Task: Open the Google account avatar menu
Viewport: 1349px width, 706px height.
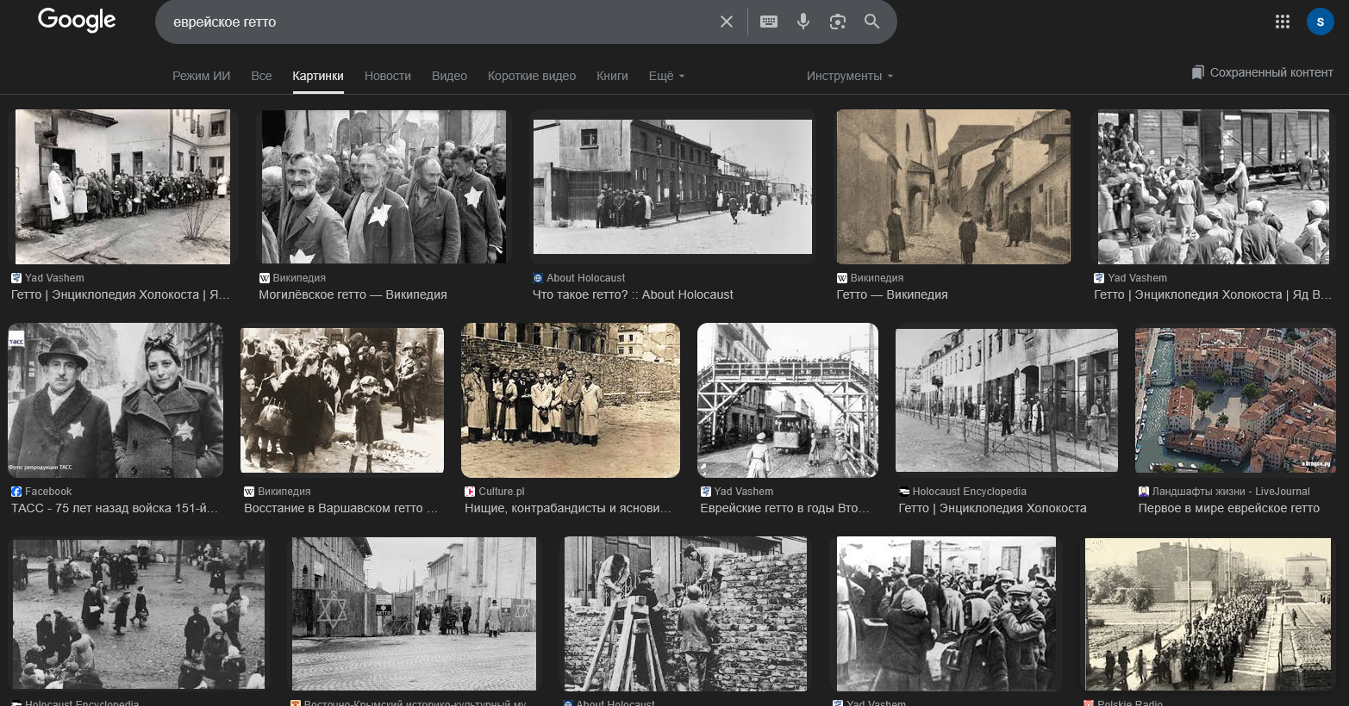Action: (1320, 22)
